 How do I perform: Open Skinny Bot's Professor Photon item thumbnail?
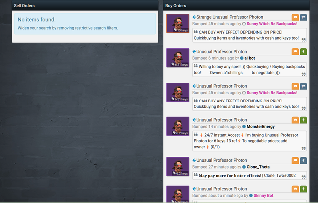coord(178,194)
